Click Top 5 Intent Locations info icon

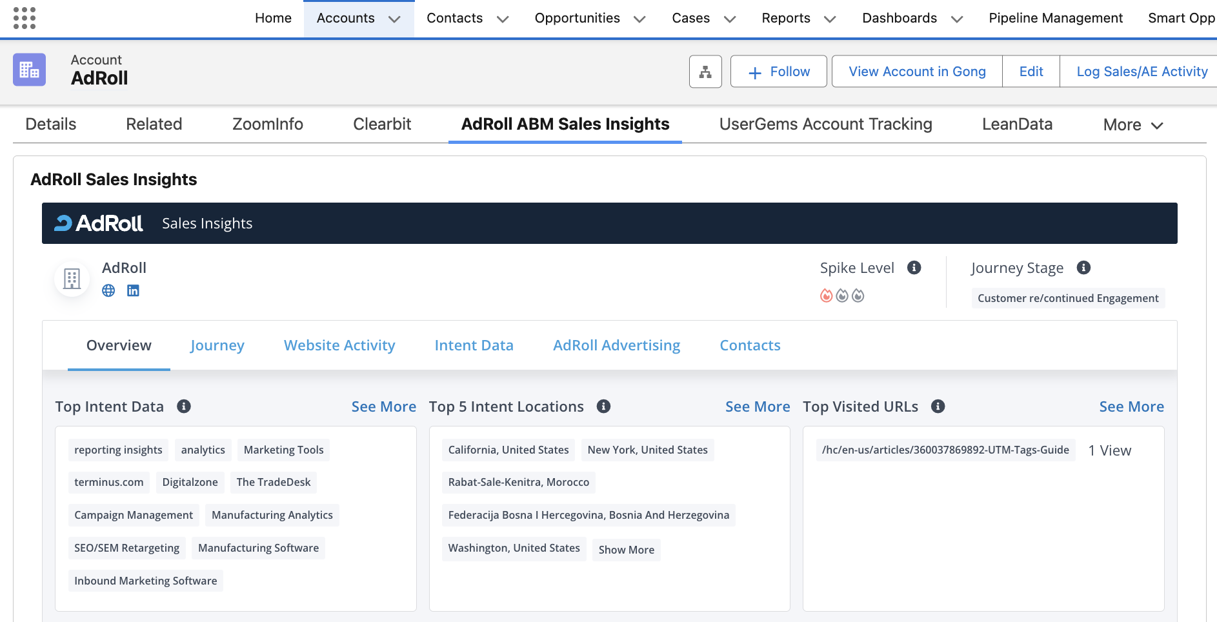pyautogui.click(x=603, y=406)
